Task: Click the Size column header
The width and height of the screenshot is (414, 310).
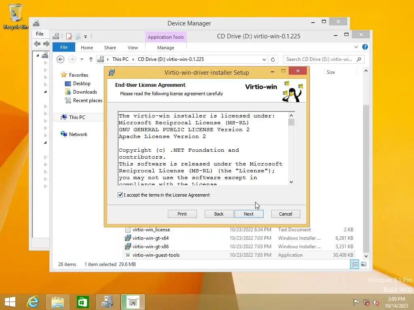Action: [331, 72]
